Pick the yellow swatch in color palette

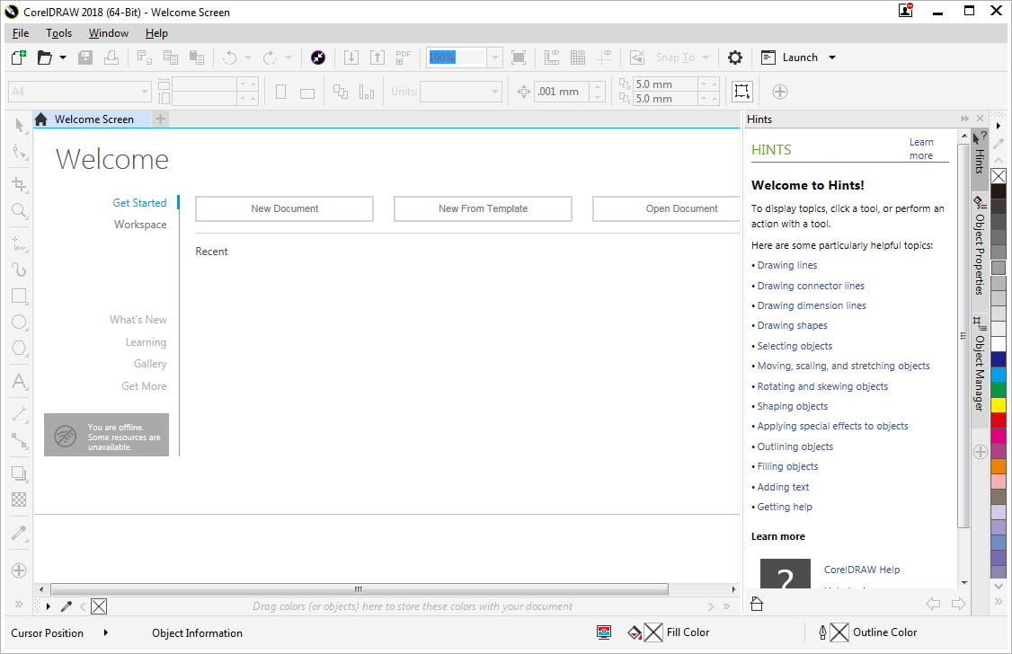click(x=999, y=405)
